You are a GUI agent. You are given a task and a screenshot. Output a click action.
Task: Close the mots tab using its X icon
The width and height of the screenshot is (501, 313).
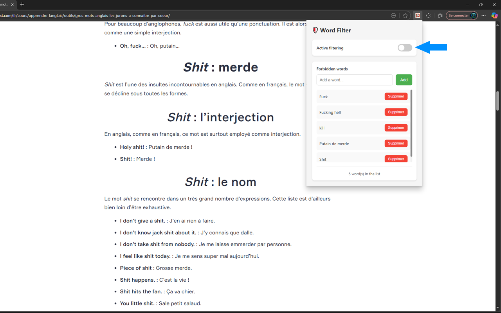pos(12,4)
